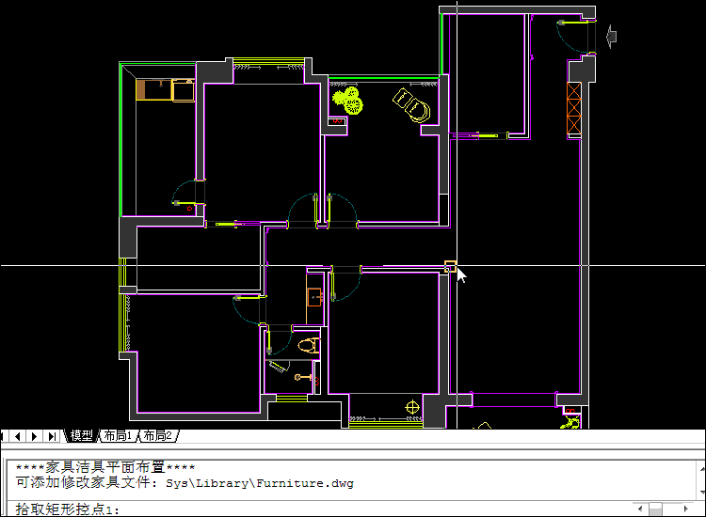Go to the next layout tab arrow
This screenshot has width=706, height=517.
click(x=34, y=436)
